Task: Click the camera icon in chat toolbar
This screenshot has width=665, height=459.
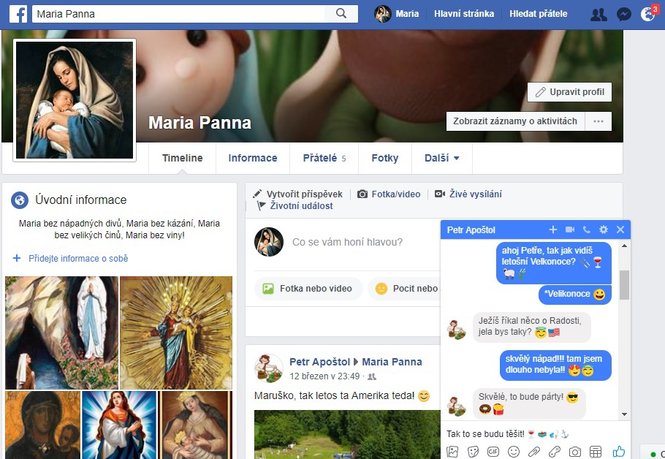Action: coord(575,452)
